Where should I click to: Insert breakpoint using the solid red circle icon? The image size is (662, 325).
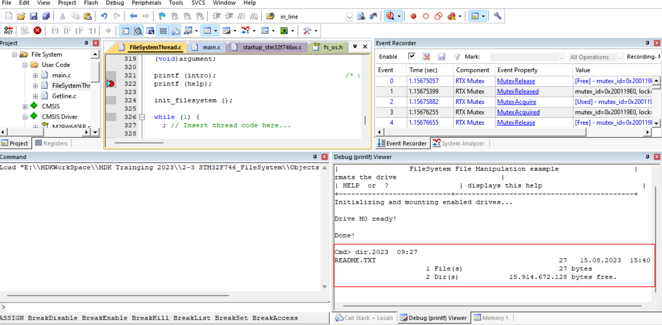click(413, 16)
